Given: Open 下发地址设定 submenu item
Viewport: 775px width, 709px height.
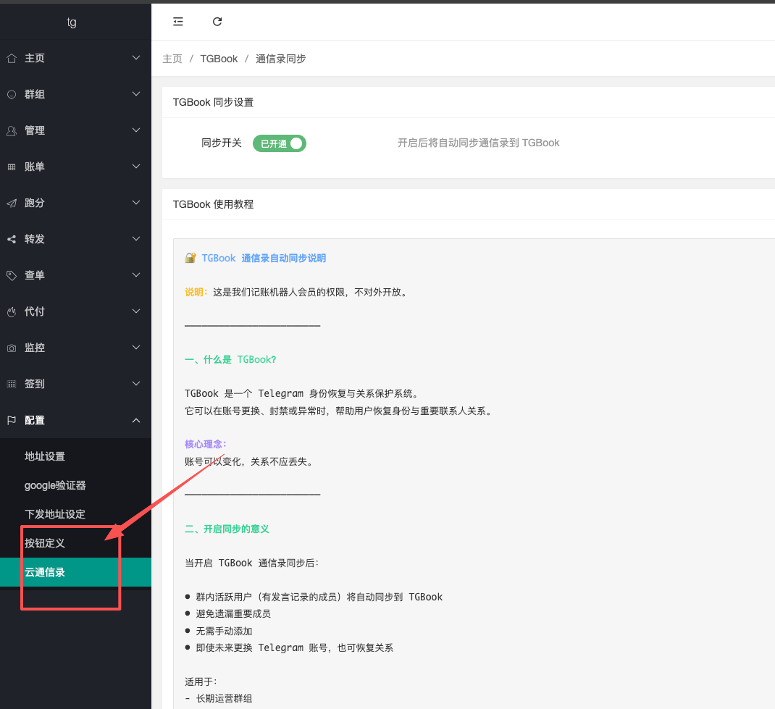Looking at the screenshot, I should pos(55,514).
